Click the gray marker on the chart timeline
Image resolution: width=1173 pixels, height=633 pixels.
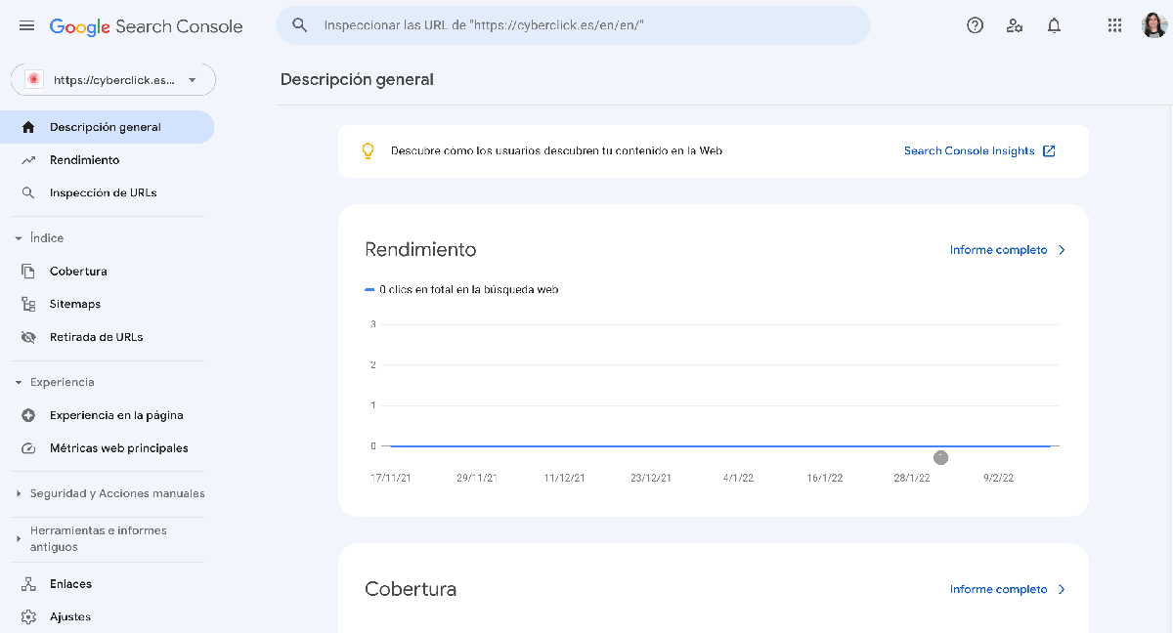pos(941,457)
